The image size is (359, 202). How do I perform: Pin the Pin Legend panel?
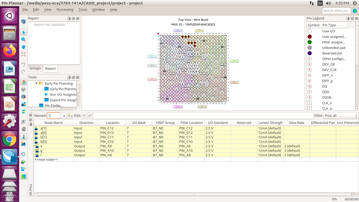click(348, 18)
